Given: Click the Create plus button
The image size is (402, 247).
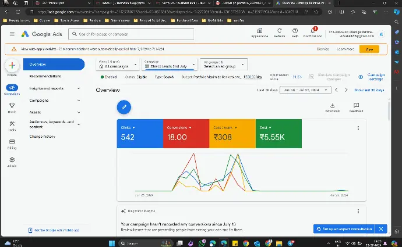Looking at the screenshot, I should (x=12, y=66).
